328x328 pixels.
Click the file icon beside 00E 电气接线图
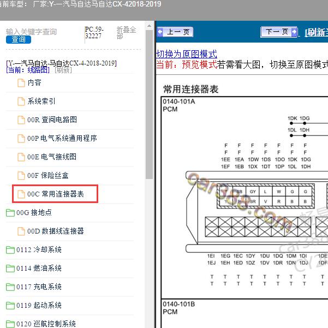[21, 157]
